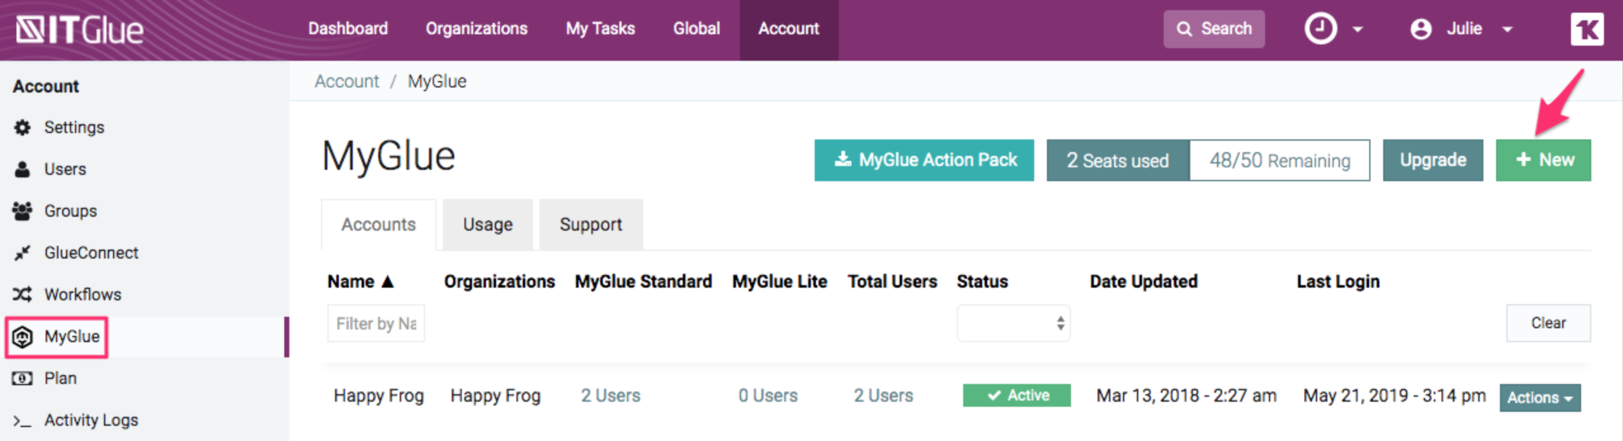The width and height of the screenshot is (1623, 441).
Task: Click the MyGlue Action Pack button
Action: point(924,160)
